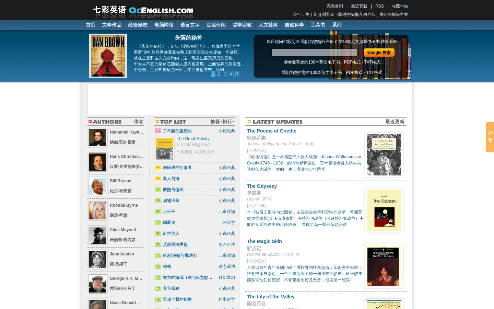Open the 电脑网络 navigation menu
The width and height of the screenshot is (494, 309).
point(164,25)
